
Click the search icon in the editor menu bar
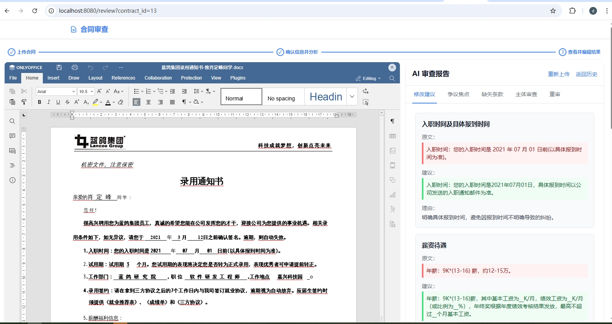click(x=392, y=78)
